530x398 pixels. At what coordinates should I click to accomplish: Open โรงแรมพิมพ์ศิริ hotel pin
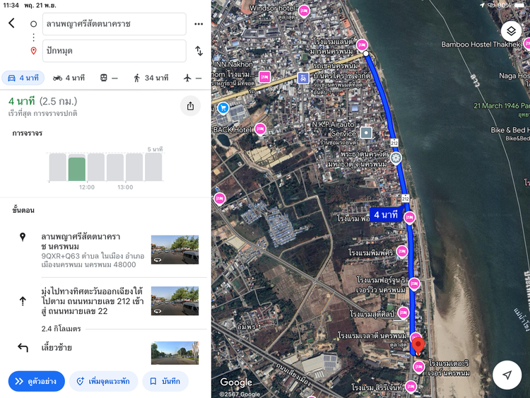pos(402,252)
